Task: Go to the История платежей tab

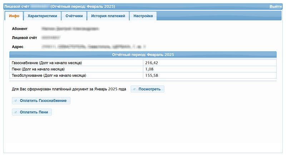Action: 108,16
